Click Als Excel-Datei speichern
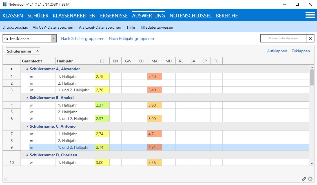The height and width of the screenshot is (185, 317). coord(101,27)
